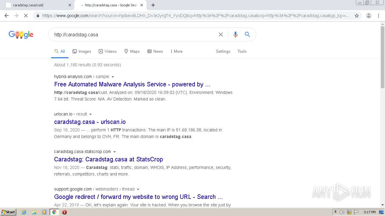Click the page vertical scrollbar up arrow
The height and width of the screenshot is (216, 385).
[383, 24]
